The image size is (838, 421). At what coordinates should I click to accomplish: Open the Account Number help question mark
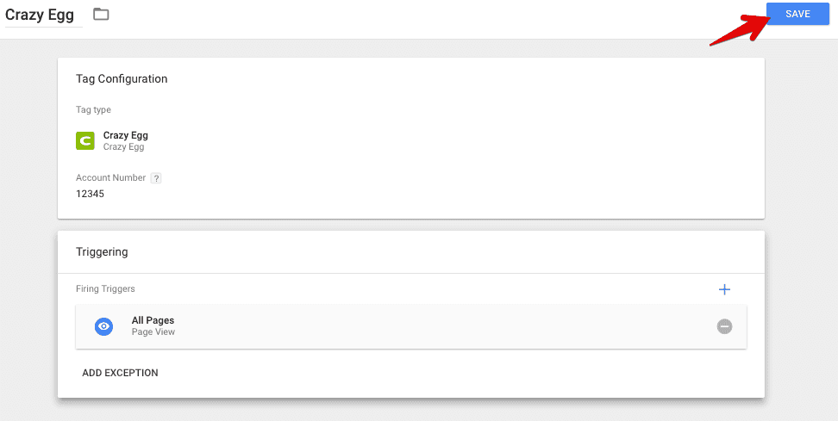pos(156,178)
